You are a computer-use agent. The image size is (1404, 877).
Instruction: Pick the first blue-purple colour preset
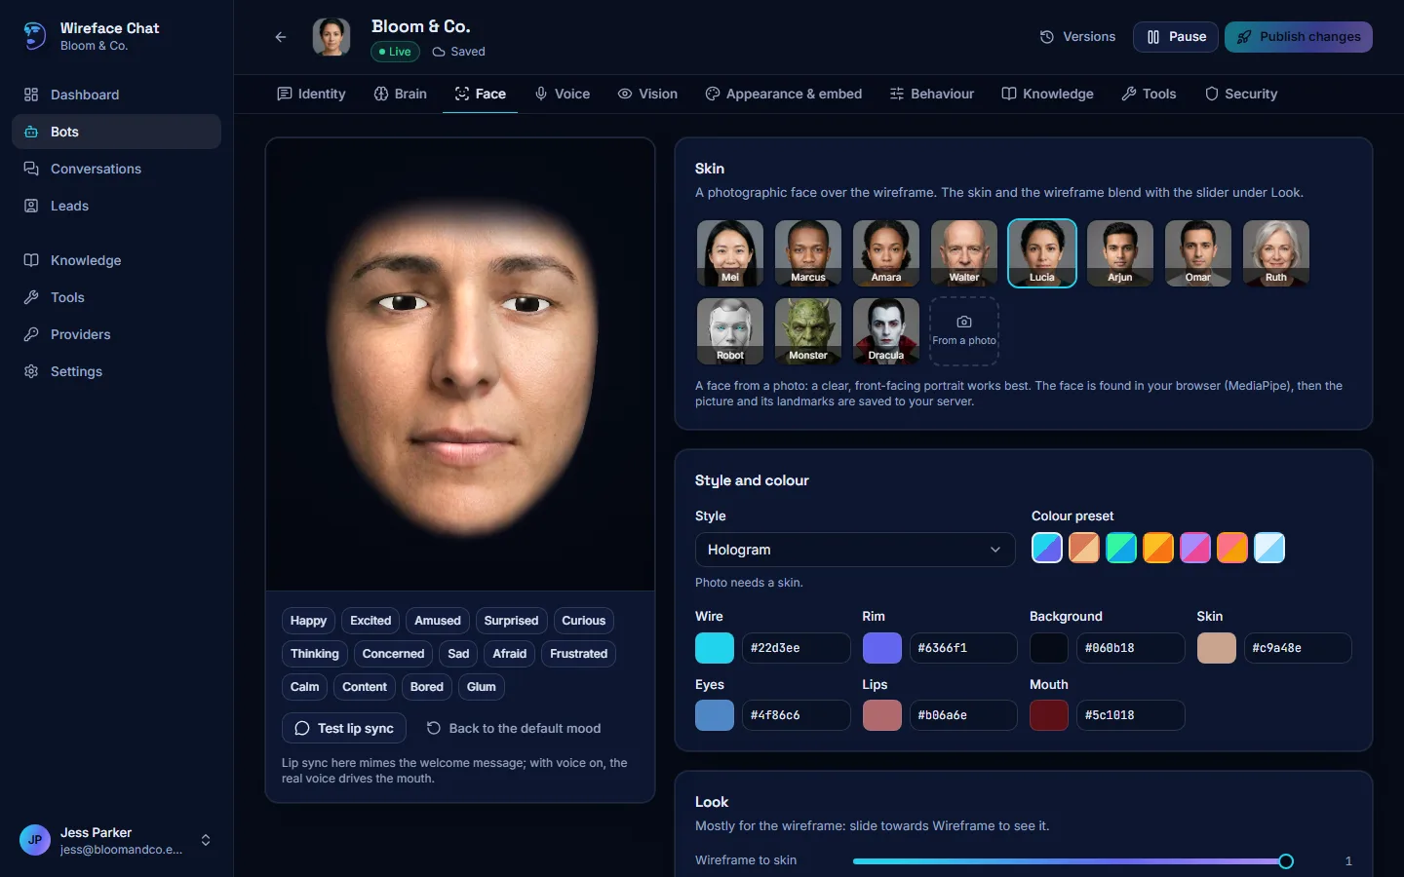point(1047,548)
